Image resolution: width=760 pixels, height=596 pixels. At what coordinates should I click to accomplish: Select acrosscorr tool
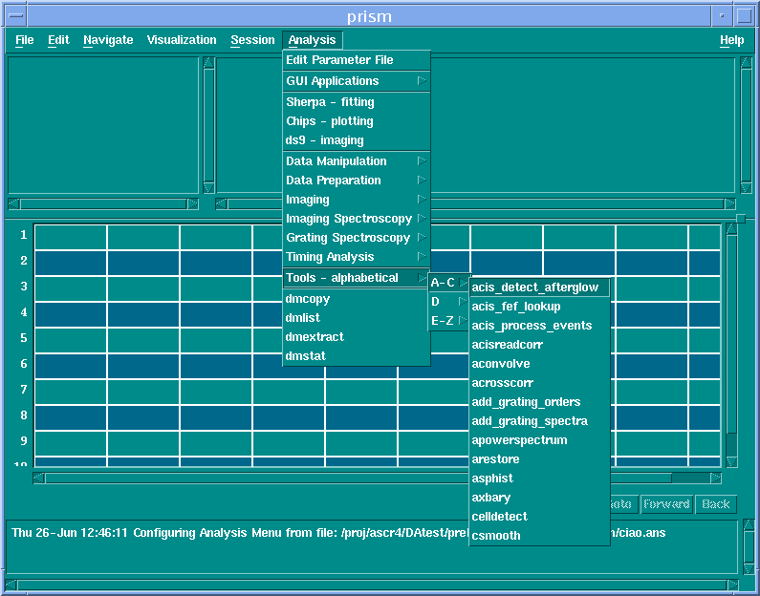(539, 383)
